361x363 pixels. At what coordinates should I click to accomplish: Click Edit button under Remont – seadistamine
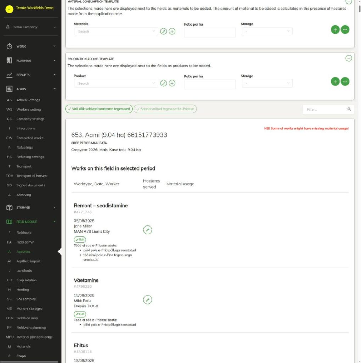point(80,240)
